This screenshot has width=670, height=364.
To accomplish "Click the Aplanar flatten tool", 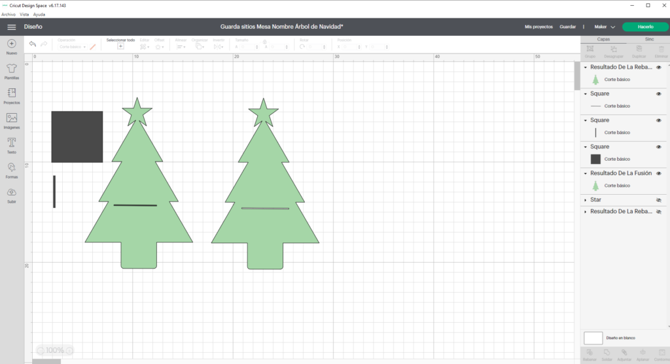I will point(643,355).
